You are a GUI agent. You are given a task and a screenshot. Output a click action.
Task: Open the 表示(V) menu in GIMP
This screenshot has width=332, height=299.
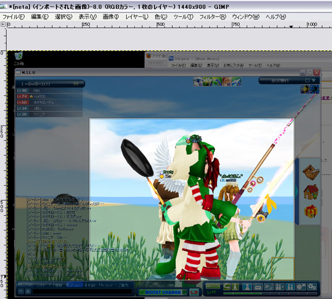pos(87,17)
